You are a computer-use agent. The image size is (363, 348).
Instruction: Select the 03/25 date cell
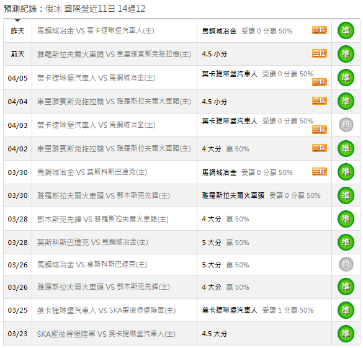17,310
